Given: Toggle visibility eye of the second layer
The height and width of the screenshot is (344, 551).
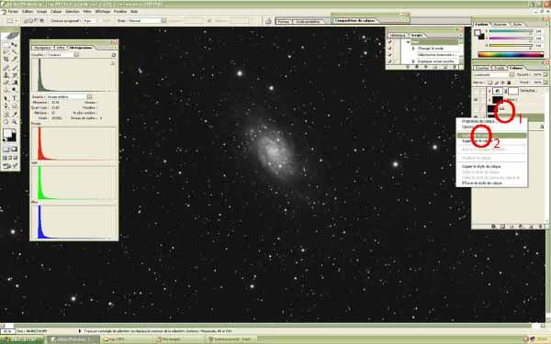Looking at the screenshot, I should 476,100.
